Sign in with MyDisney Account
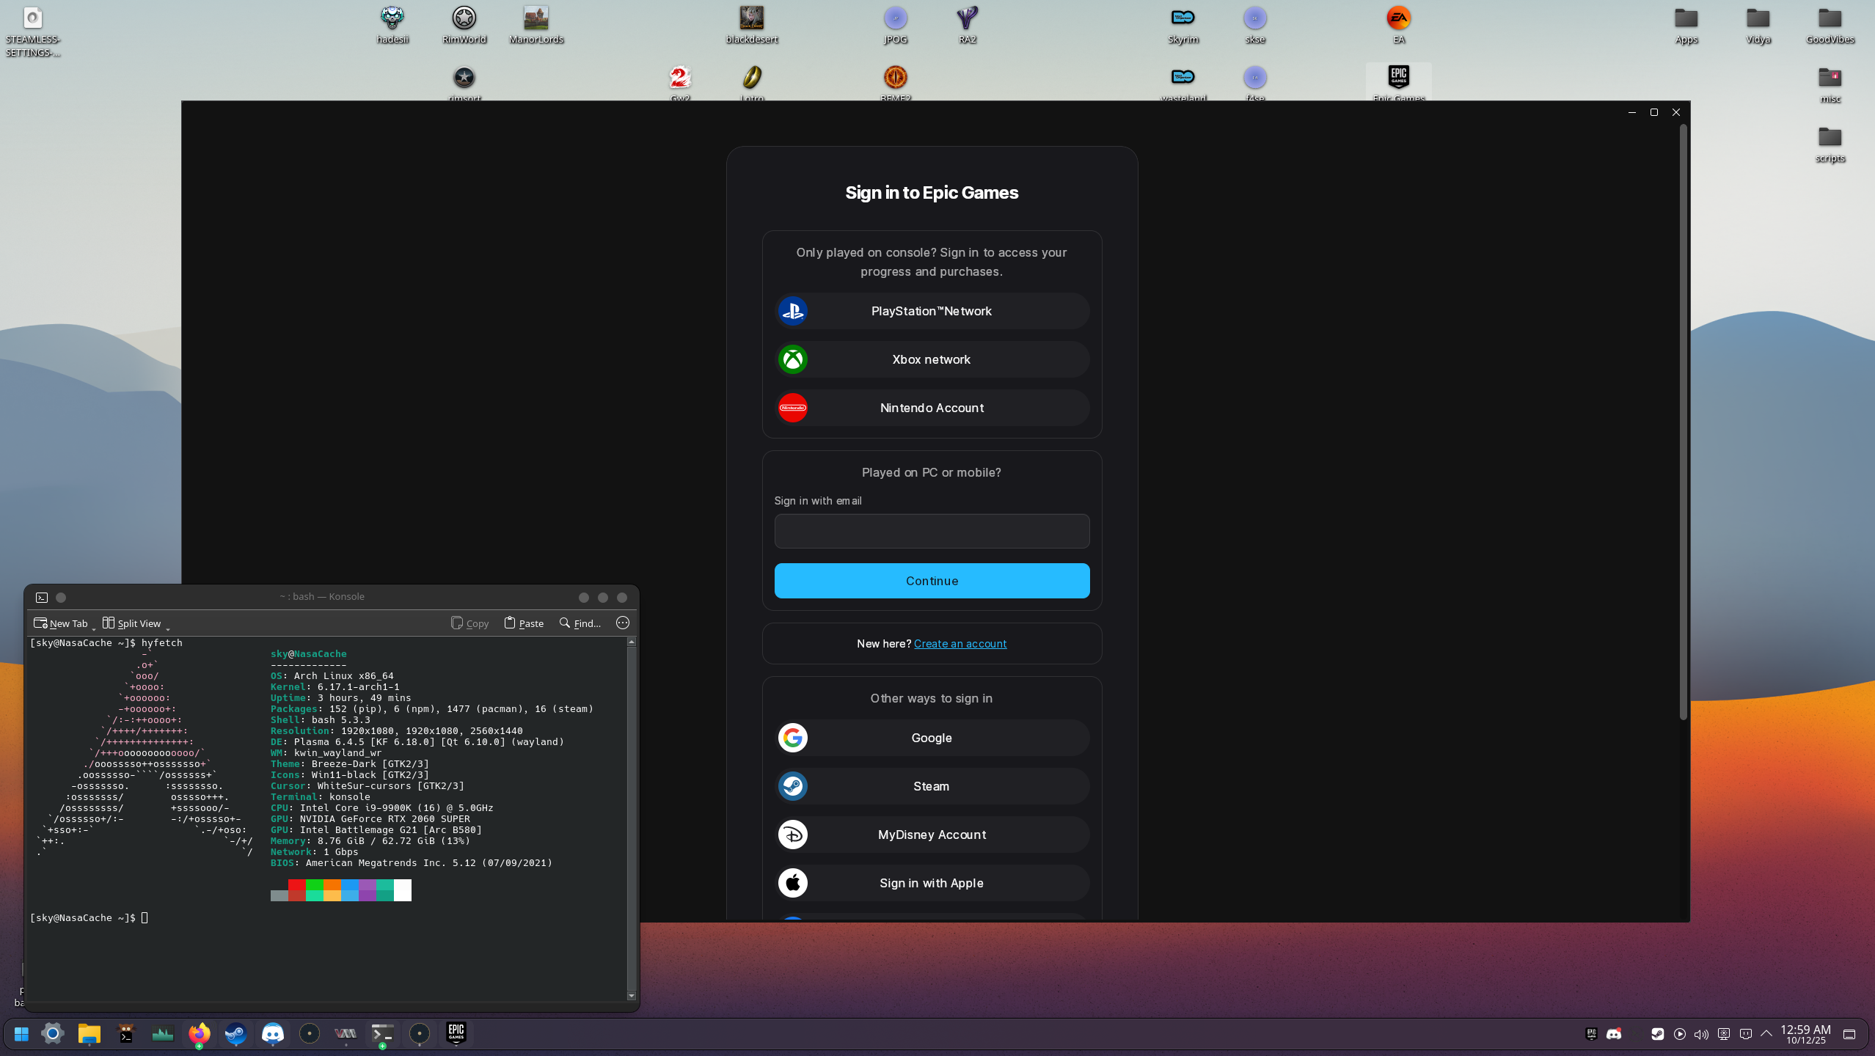This screenshot has width=1875, height=1056. point(931,835)
